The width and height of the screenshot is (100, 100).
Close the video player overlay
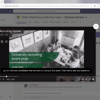point(96,26)
